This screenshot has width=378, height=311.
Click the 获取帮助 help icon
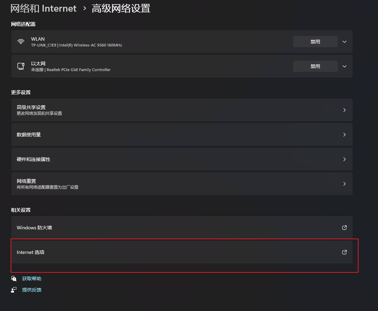click(x=14, y=279)
